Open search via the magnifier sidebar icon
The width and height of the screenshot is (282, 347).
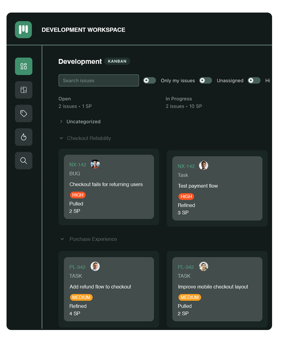(23, 160)
